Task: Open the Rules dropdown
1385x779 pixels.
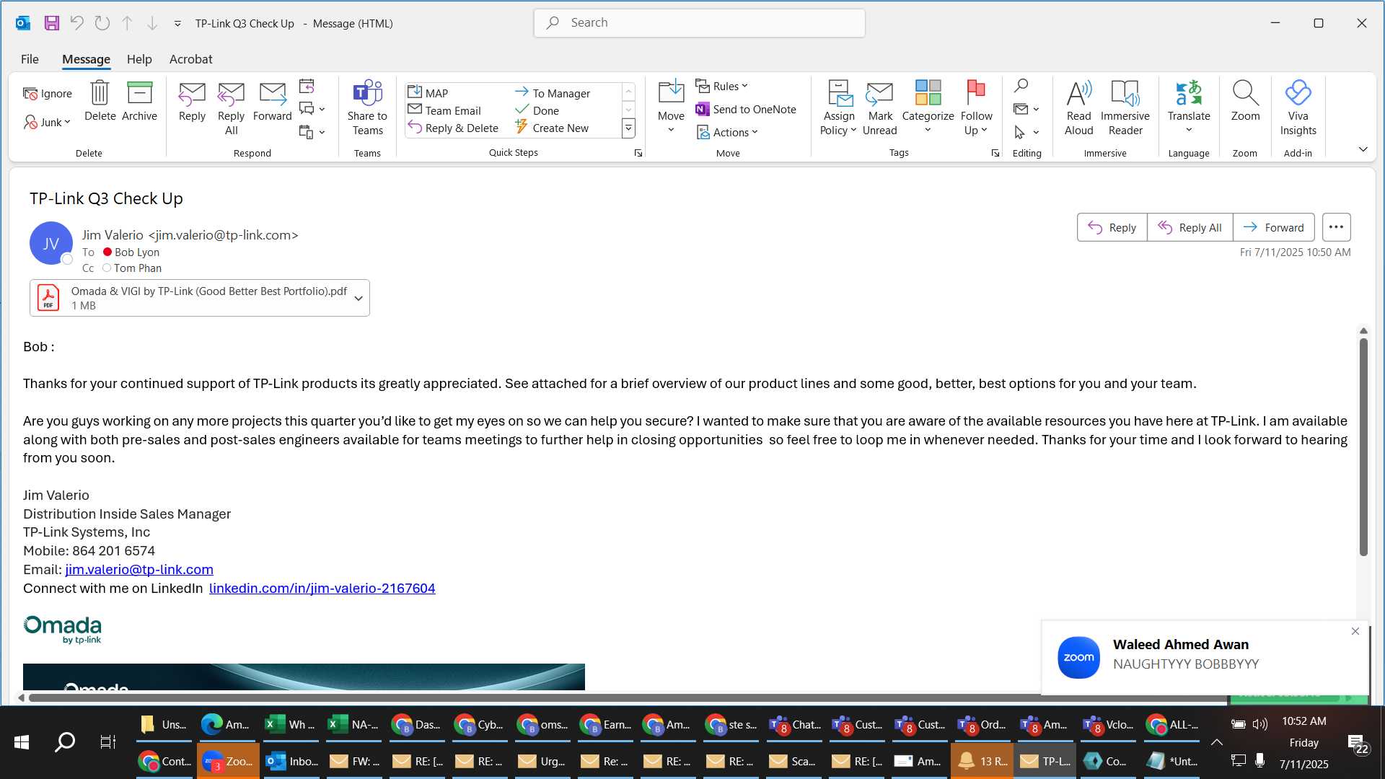Action: (722, 87)
